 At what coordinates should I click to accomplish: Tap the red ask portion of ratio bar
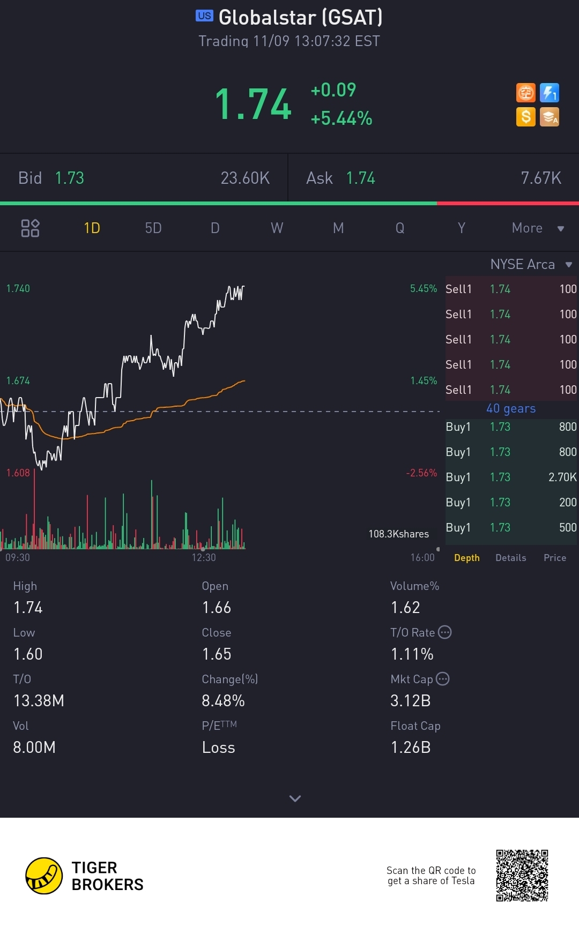click(x=508, y=204)
